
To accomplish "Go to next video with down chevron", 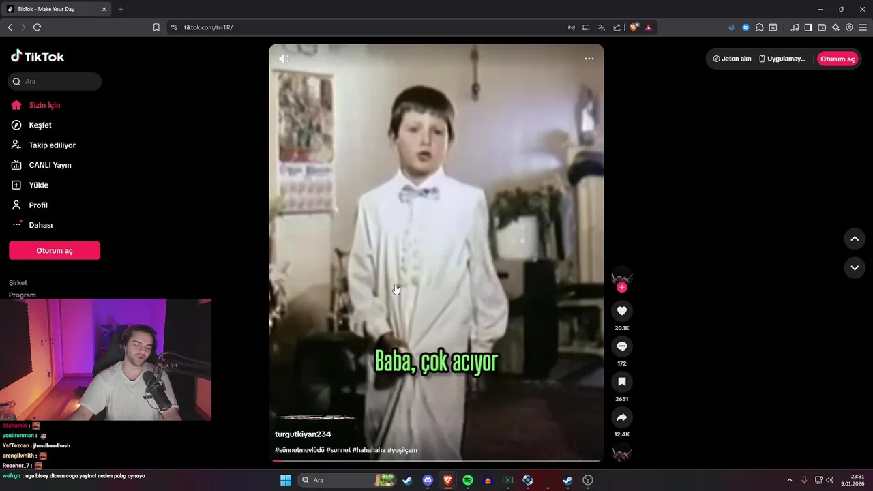I will pyautogui.click(x=855, y=268).
